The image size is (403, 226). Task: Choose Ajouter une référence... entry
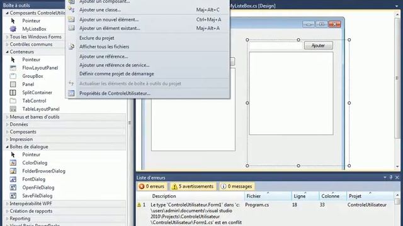pyautogui.click(x=147, y=56)
